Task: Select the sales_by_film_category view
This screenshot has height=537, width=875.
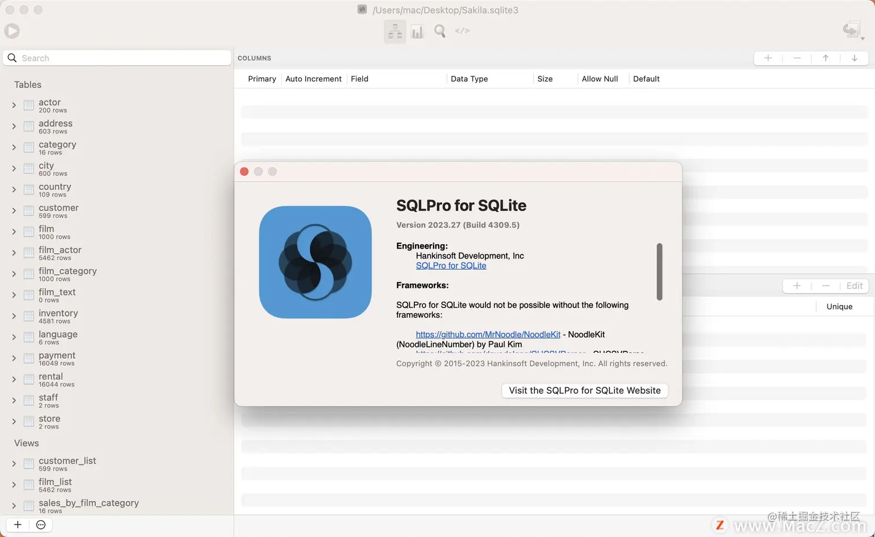Action: click(89, 506)
